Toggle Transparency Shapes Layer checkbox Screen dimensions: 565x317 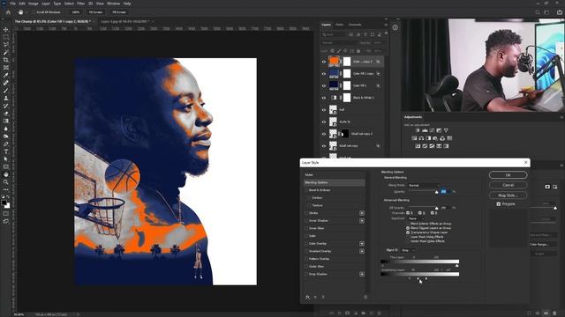coord(408,232)
